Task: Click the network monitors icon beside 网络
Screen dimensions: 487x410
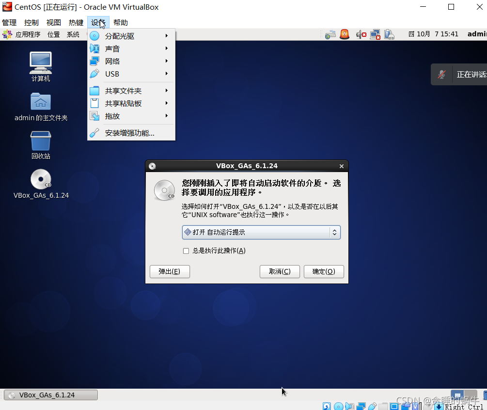Action: 94,61
